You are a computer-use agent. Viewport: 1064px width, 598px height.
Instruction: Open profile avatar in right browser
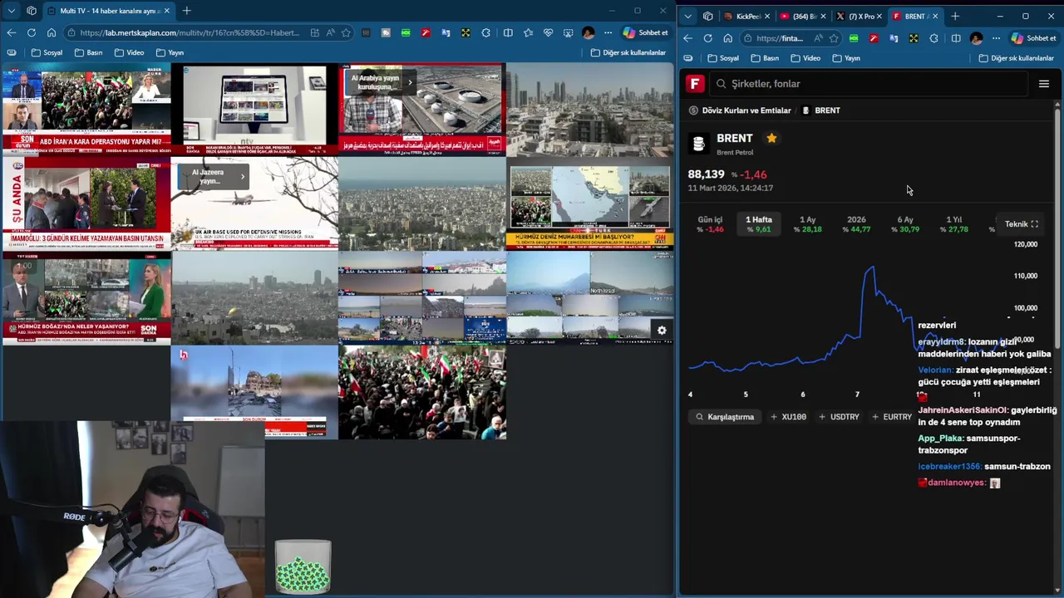click(x=976, y=38)
